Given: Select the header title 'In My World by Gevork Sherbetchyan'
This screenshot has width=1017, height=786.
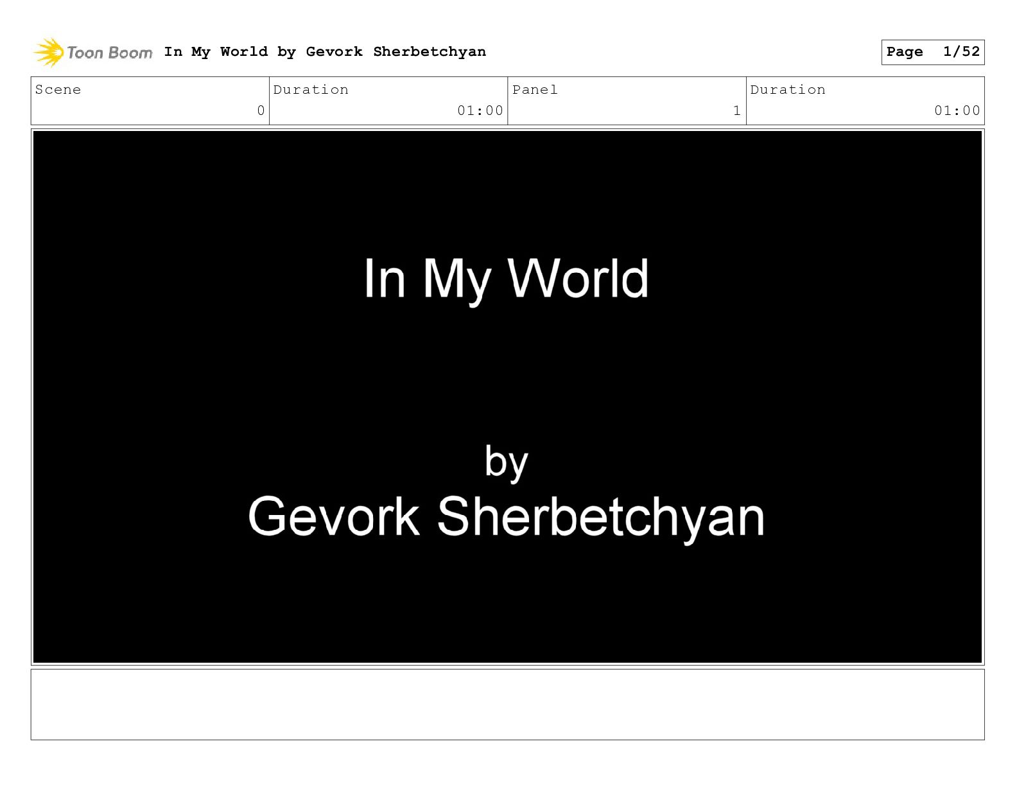Looking at the screenshot, I should pos(325,51).
